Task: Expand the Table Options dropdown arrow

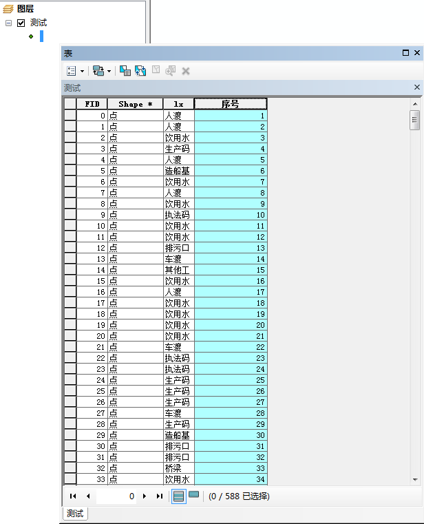Action: [82, 71]
